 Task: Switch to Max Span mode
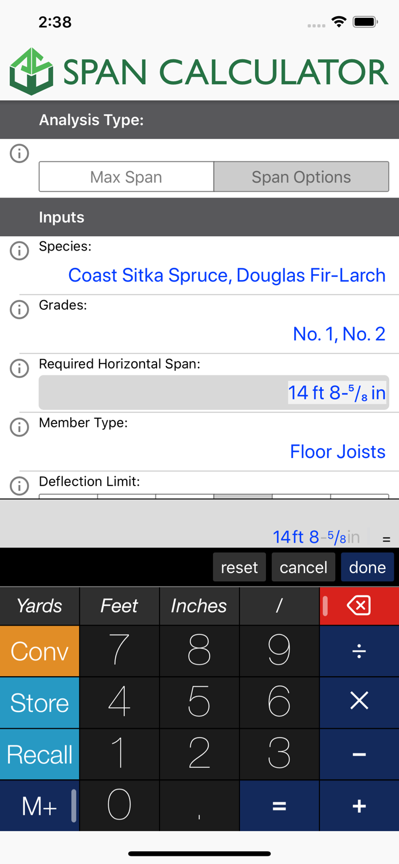pos(126,177)
